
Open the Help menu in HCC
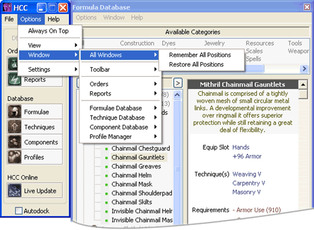(x=53, y=19)
